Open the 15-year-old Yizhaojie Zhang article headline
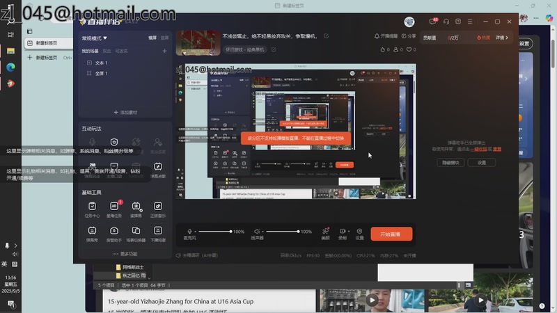557x313 pixels. (x=180, y=301)
